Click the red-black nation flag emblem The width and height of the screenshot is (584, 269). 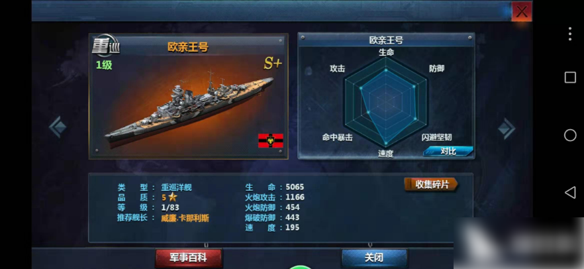click(271, 141)
